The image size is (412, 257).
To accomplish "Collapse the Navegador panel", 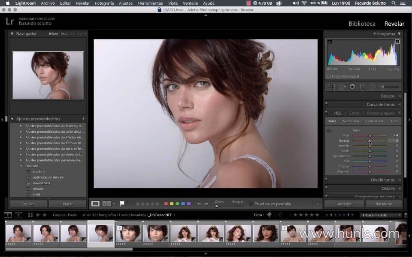I will point(12,33).
